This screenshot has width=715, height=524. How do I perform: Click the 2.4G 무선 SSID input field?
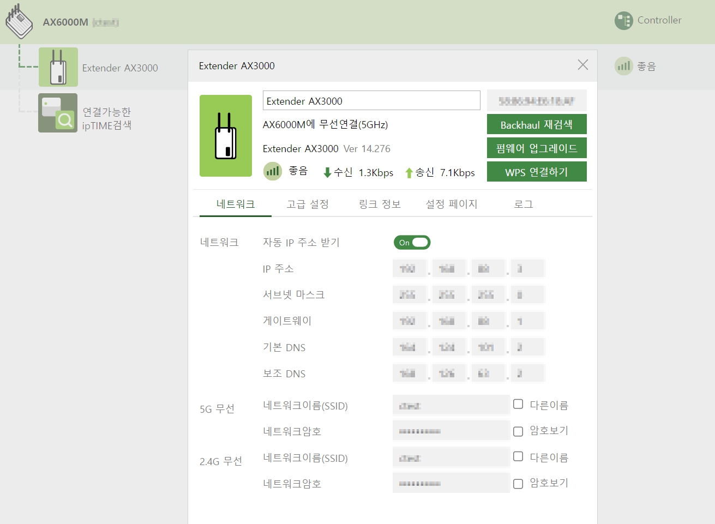(x=451, y=457)
